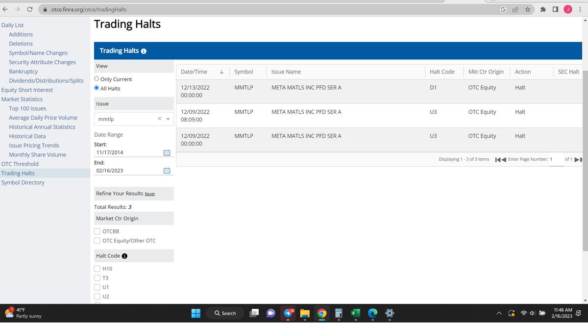Open Task View from the taskbar
Screen dimensions: 588x323
254,313
